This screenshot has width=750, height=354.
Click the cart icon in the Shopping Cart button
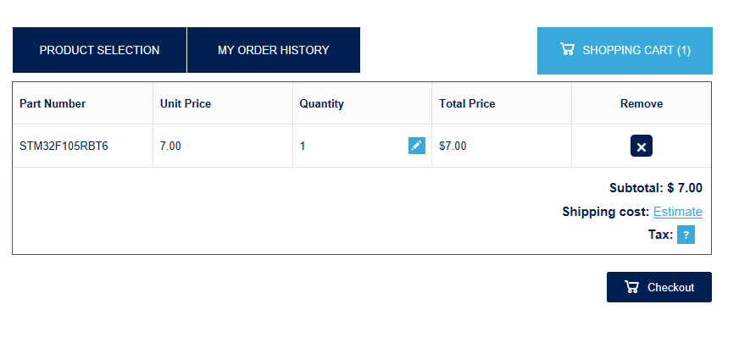[567, 49]
